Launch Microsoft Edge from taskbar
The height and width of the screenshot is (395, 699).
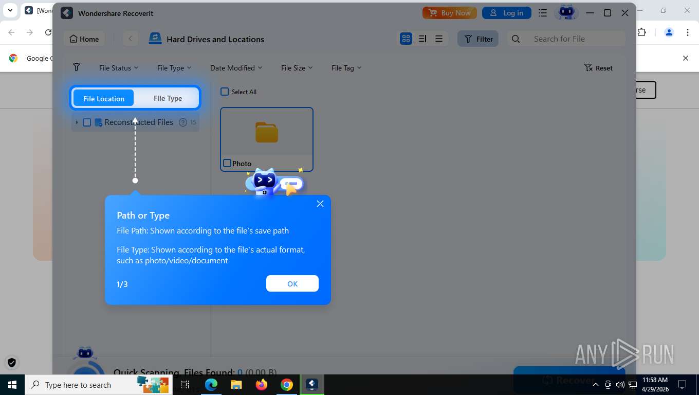211,385
